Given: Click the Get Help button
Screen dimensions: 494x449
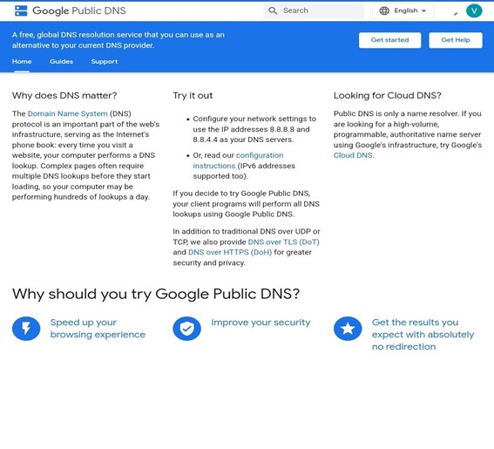Looking at the screenshot, I should click(x=456, y=40).
